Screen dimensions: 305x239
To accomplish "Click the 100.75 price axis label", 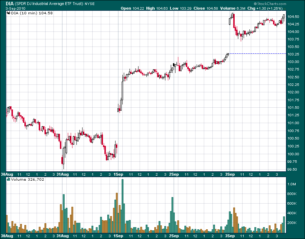I will pos(293,131).
